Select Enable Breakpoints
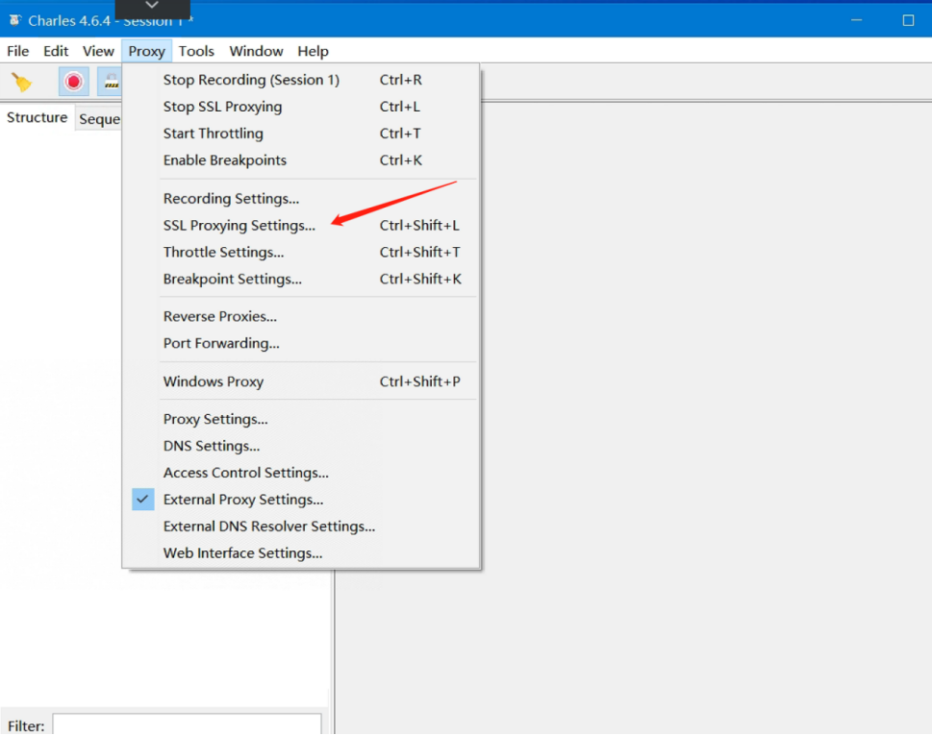This screenshot has height=735, width=932. [301, 159]
